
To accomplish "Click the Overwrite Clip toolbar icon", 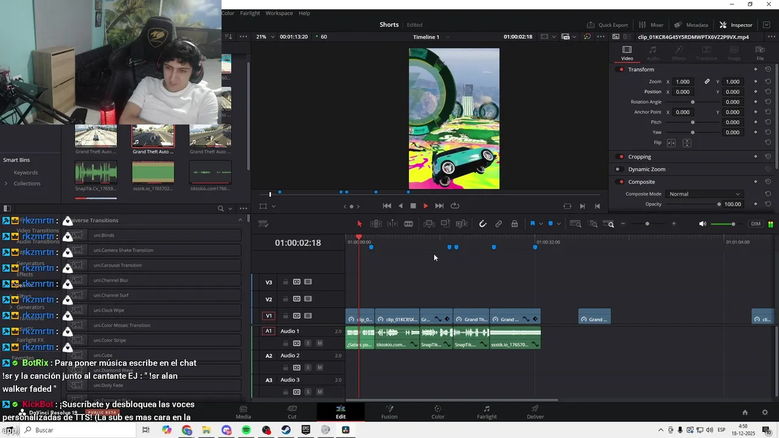I will tap(445, 224).
